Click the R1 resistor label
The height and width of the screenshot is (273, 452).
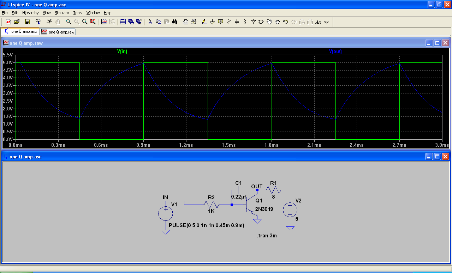[x=274, y=183]
